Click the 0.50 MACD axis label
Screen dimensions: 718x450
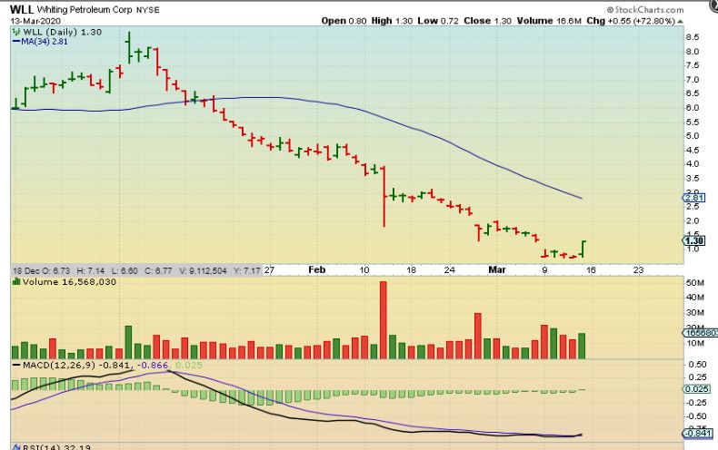[x=697, y=365]
